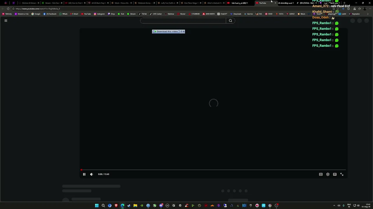The width and height of the screenshot is (373, 209).
Task: Open the Keymailer bookmark
Action: pos(354,14)
